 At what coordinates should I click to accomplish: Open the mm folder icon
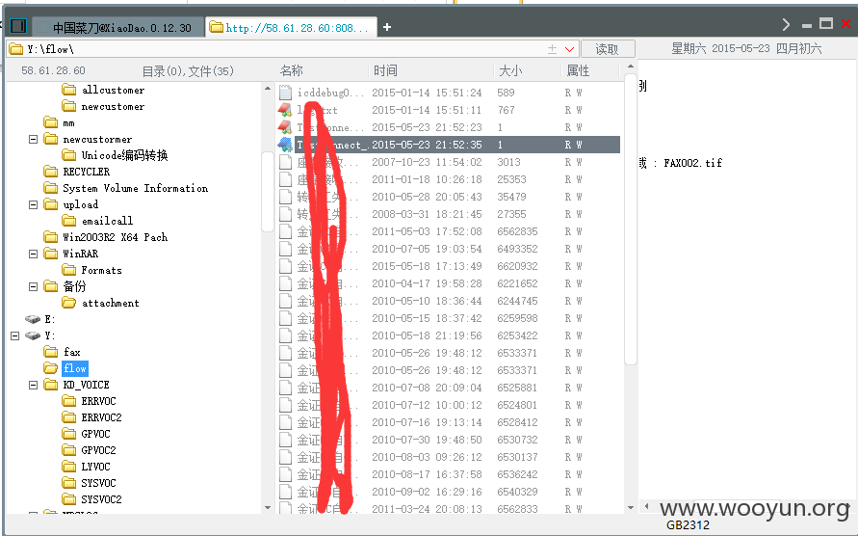tap(50, 122)
